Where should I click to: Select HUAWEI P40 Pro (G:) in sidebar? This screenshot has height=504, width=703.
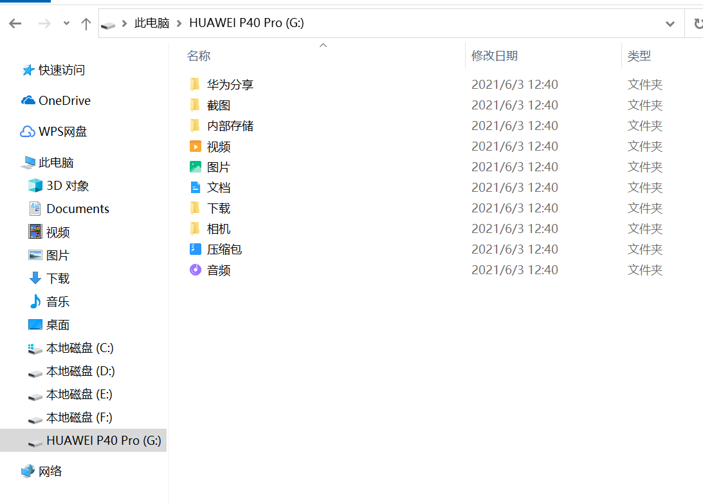click(x=104, y=441)
